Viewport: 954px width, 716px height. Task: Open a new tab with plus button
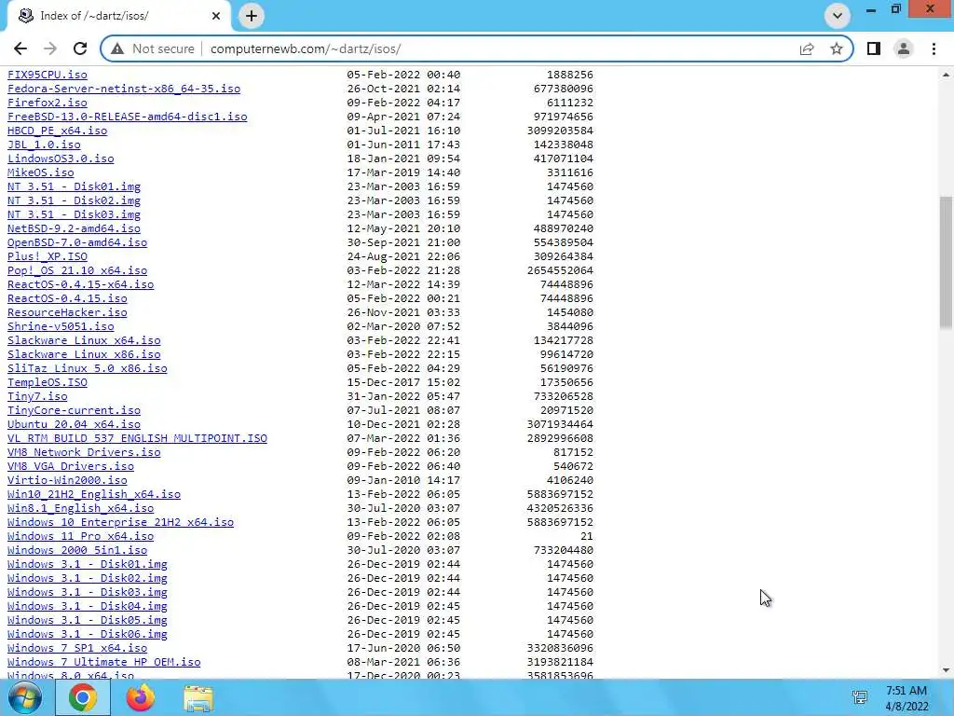[x=252, y=16]
